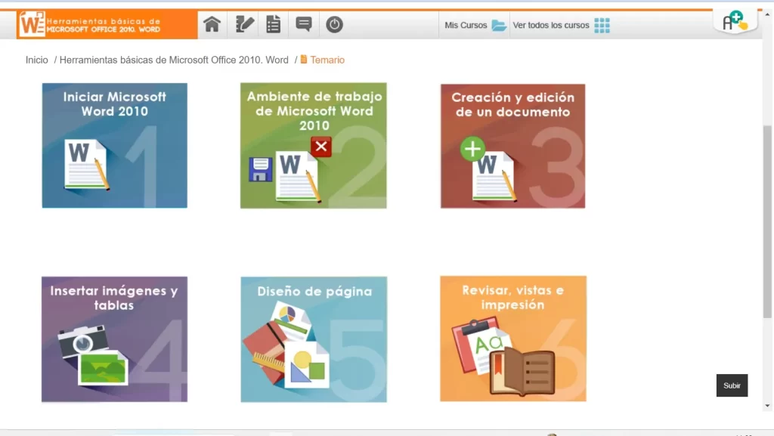Viewport: 774px width, 436px height.
Task: Click the scrollbar down arrow
Action: (766, 406)
